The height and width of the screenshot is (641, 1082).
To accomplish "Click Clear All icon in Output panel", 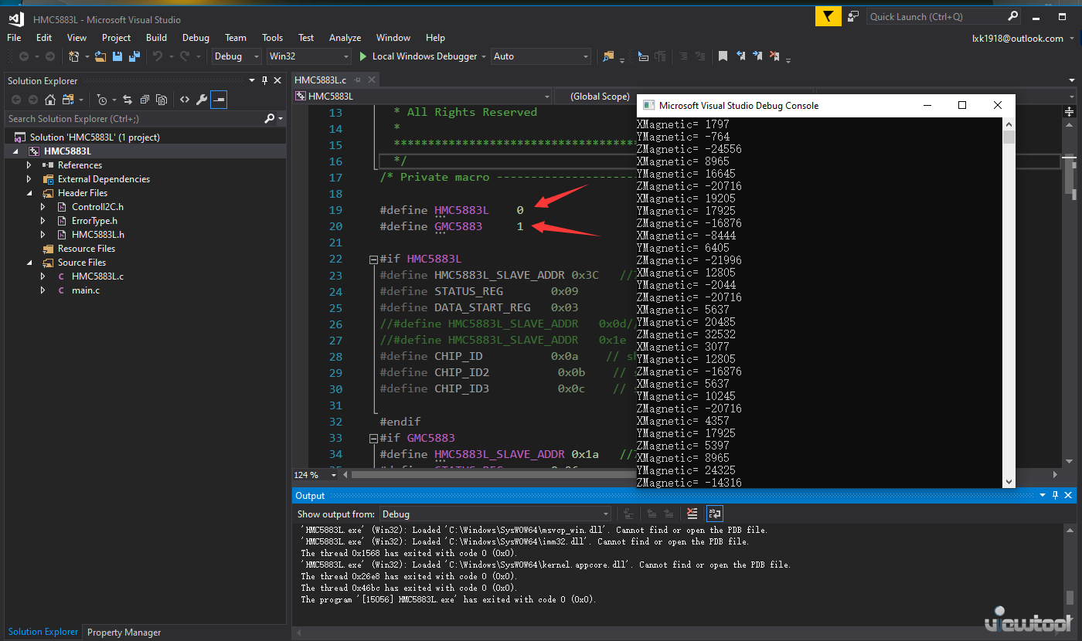I will pos(692,514).
